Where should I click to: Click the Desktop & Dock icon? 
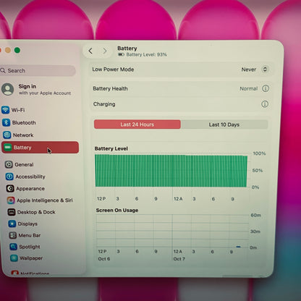click(12, 212)
